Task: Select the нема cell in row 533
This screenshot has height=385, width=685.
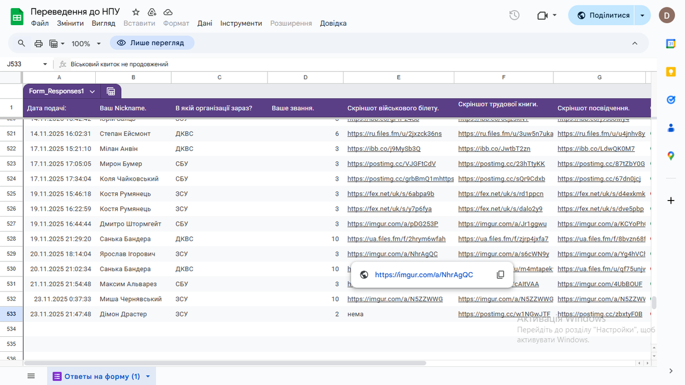Action: point(398,314)
